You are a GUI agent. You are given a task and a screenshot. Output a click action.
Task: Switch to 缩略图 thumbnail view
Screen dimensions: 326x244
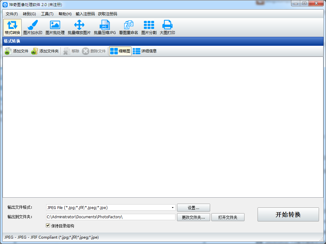click(x=120, y=51)
